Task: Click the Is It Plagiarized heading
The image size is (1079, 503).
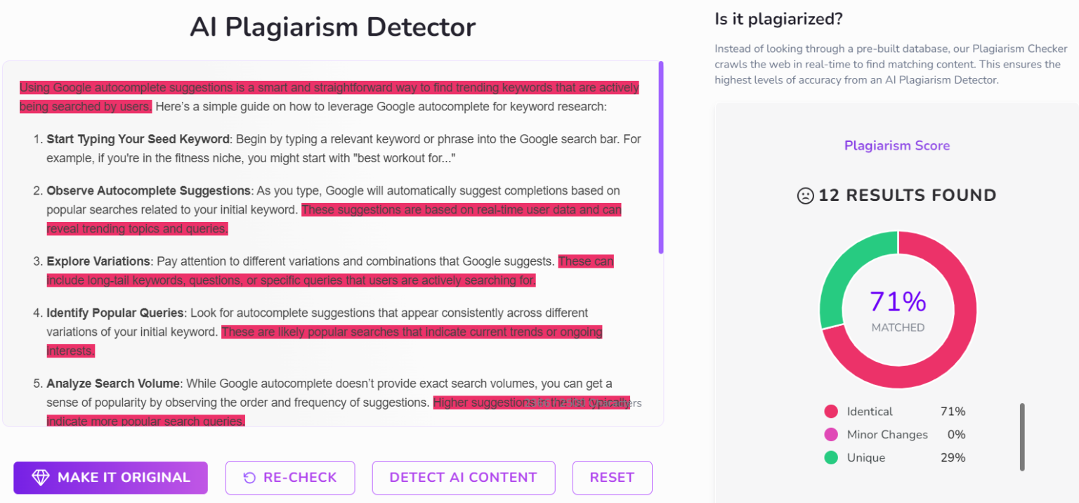Action: (778, 19)
